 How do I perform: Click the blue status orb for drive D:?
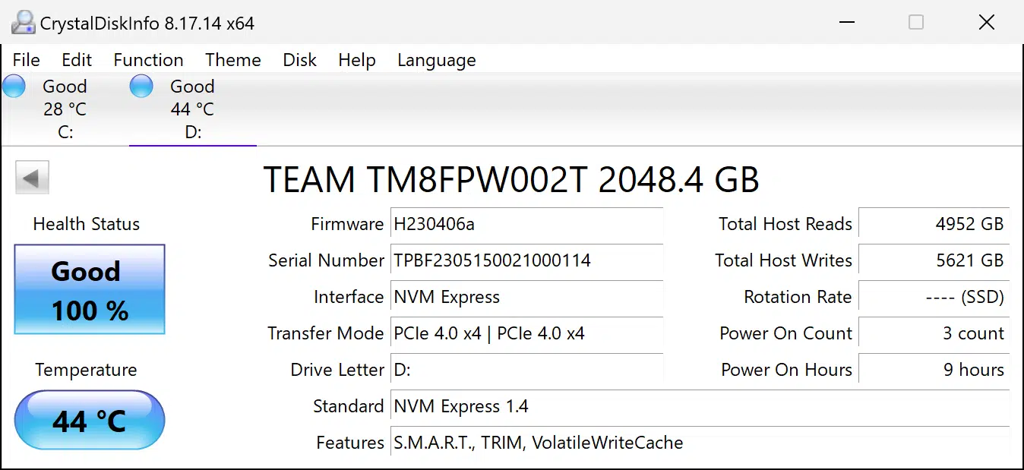141,87
